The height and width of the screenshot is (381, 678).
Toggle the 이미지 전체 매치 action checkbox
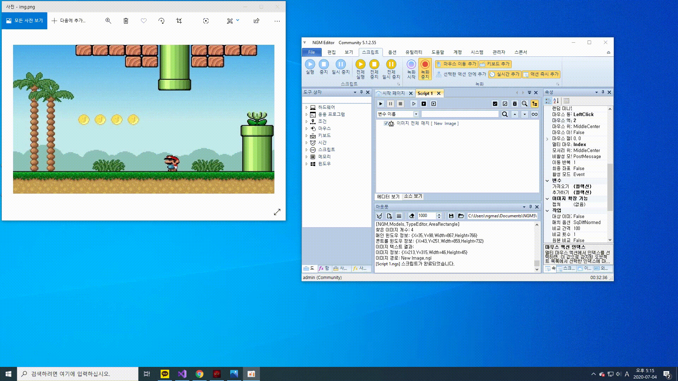pos(386,123)
